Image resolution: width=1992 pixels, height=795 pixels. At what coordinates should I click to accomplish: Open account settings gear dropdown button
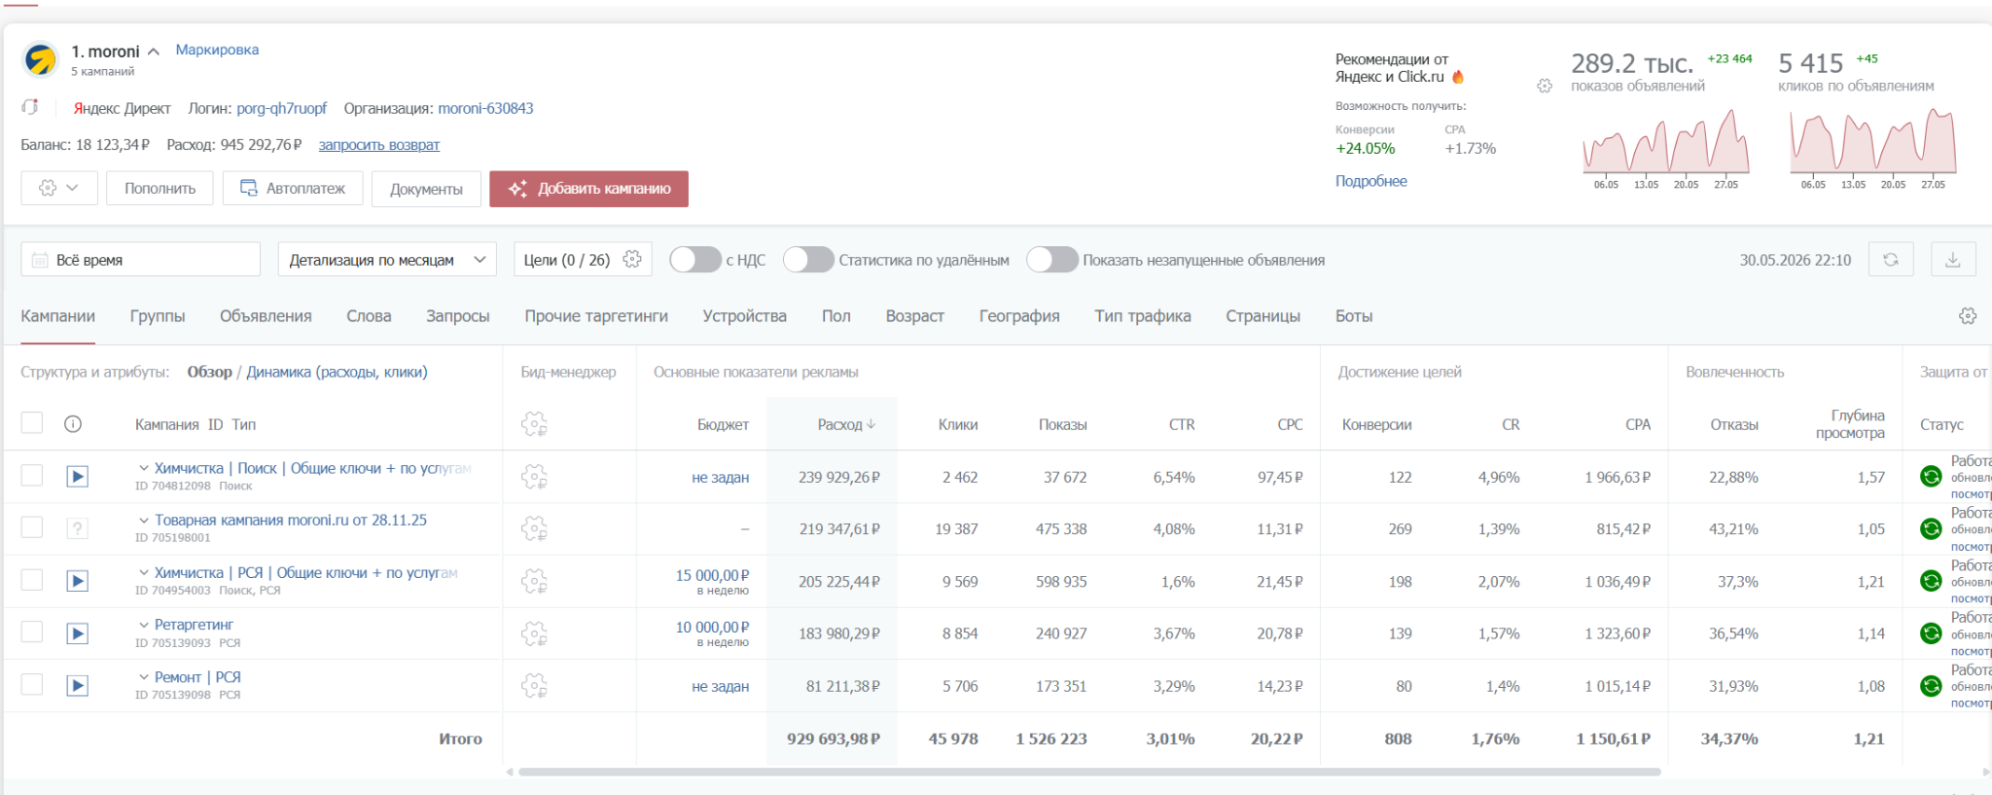coord(58,188)
